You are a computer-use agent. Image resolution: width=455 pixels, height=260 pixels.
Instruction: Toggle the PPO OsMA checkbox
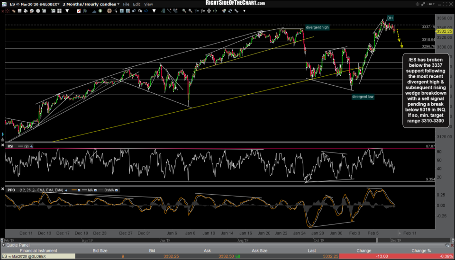pos(117,190)
